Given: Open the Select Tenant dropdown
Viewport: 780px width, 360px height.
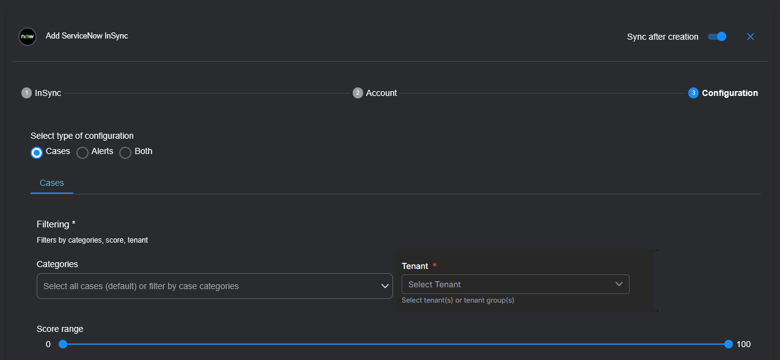Looking at the screenshot, I should 507,284.
